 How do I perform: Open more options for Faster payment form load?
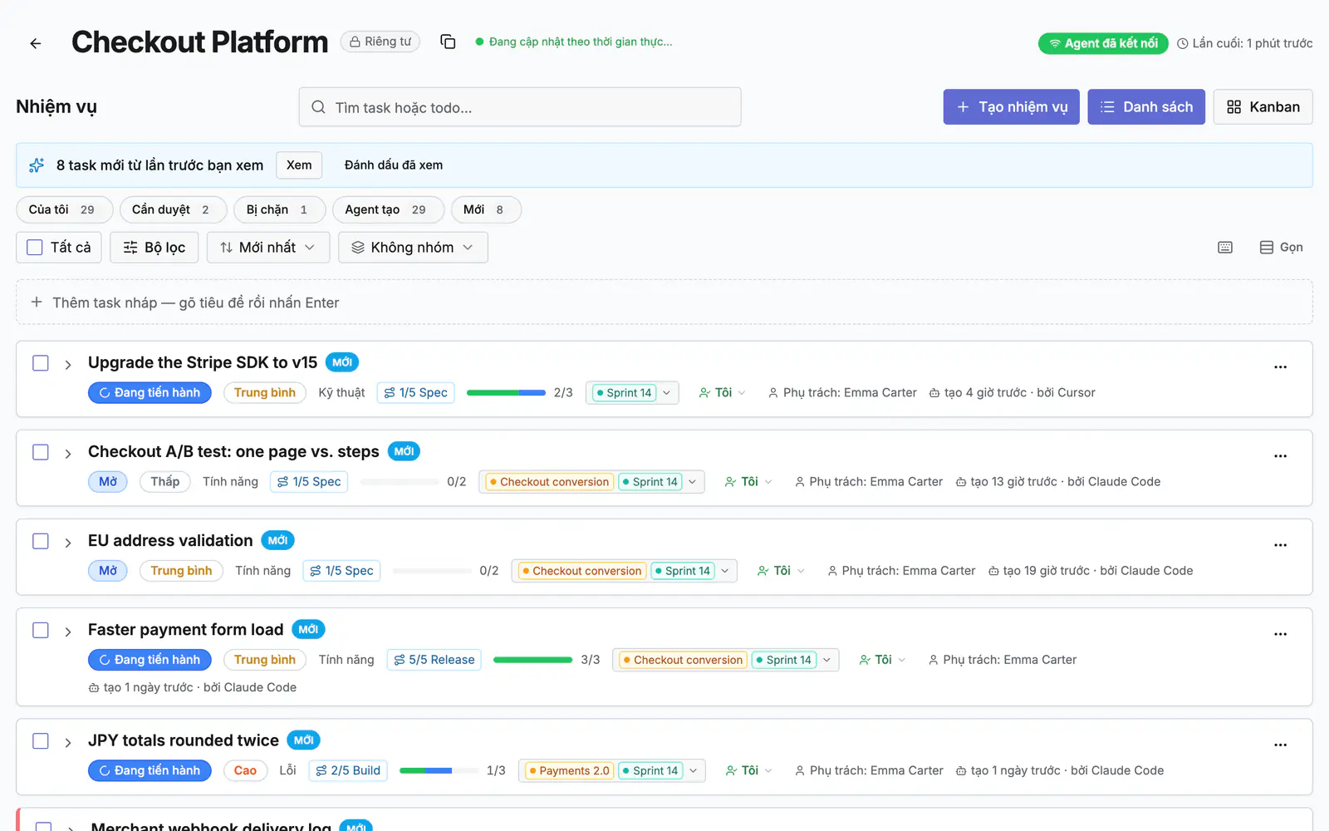point(1280,633)
